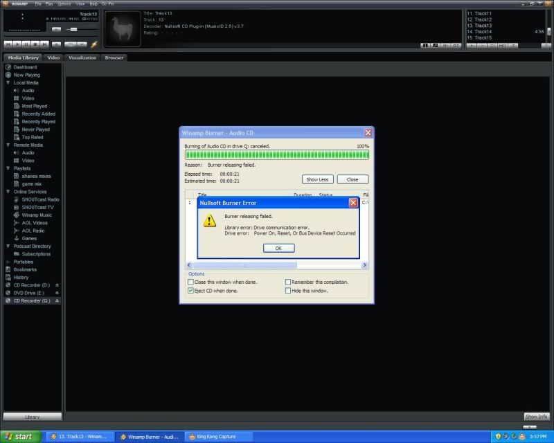Enable 'Close this window when done'
Screen dimensions: 554x443
(191, 282)
